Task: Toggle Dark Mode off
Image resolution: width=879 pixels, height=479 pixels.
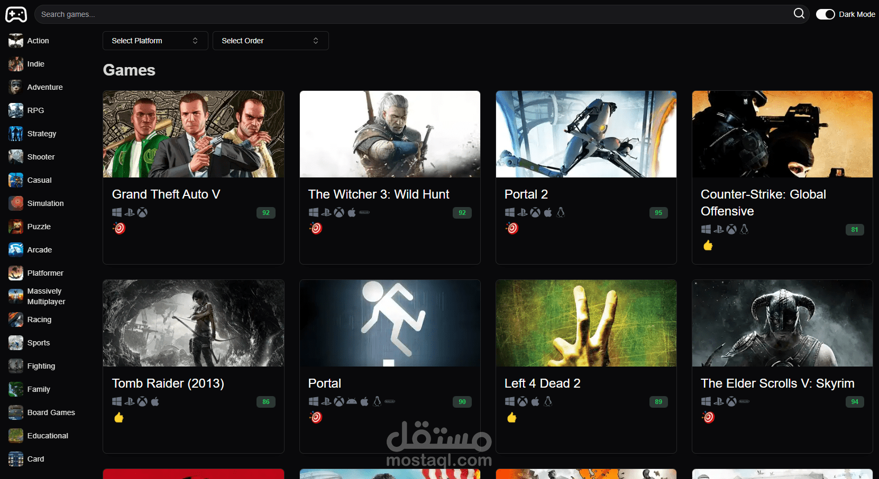Action: [825, 14]
